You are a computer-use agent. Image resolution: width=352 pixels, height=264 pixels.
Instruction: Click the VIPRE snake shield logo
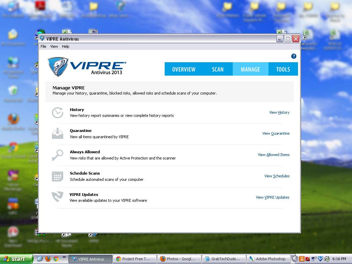58,67
